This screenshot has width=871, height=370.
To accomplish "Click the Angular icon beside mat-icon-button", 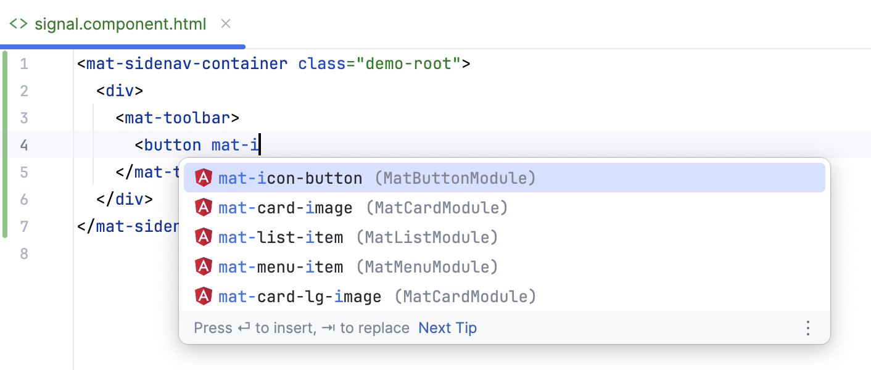I will (x=204, y=177).
